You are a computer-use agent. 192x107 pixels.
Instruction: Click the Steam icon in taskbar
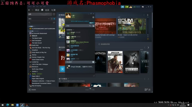click(22, 105)
